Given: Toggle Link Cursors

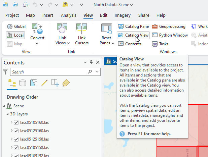Looking at the screenshot, I should (82, 34).
